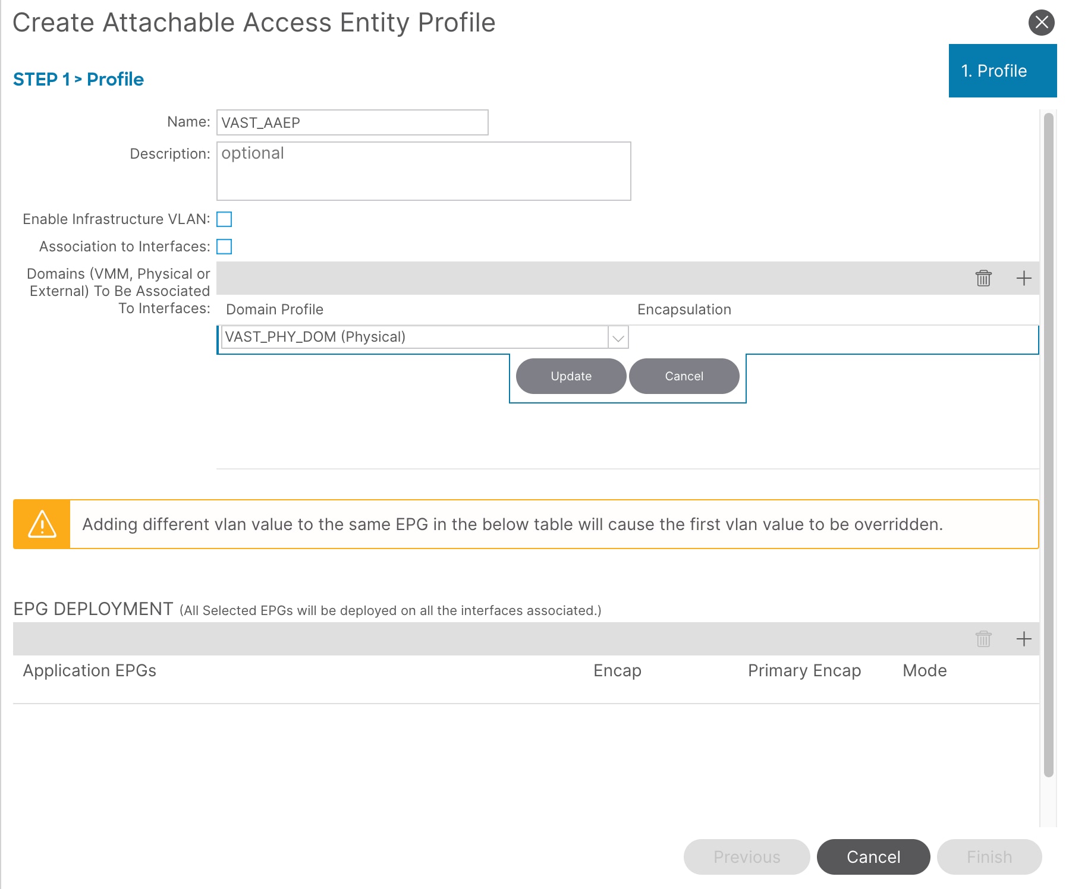Click the plus icon to add a domain
Screen dimensions: 1069x889
(x=1023, y=278)
